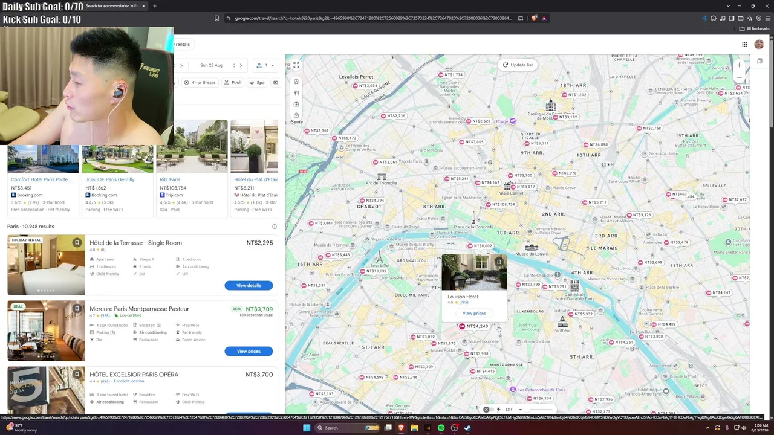Open JO&JOE Paris Gentilly listing
The image size is (774, 435).
pyautogui.click(x=110, y=179)
